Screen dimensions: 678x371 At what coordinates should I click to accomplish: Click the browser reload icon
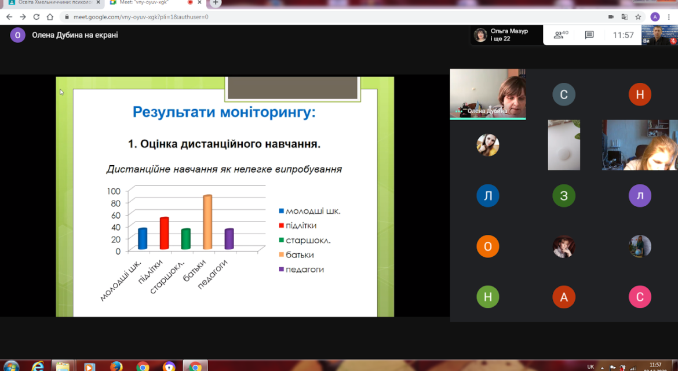(37, 17)
